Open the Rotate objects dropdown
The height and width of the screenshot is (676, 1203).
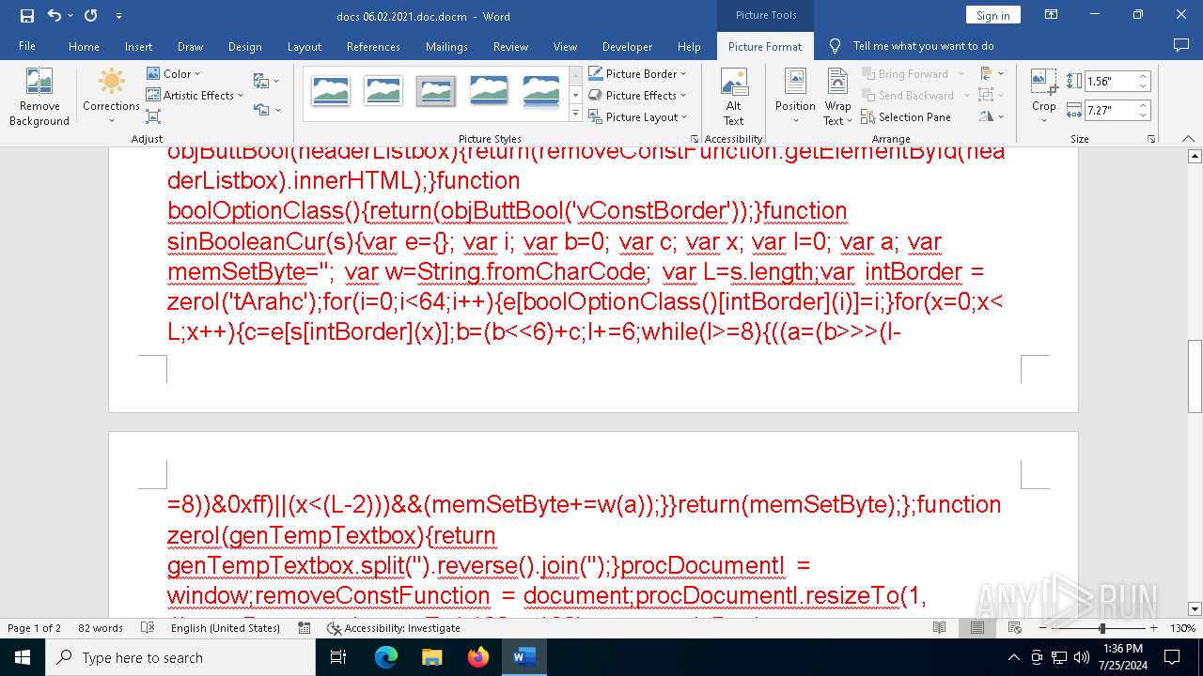click(x=990, y=116)
